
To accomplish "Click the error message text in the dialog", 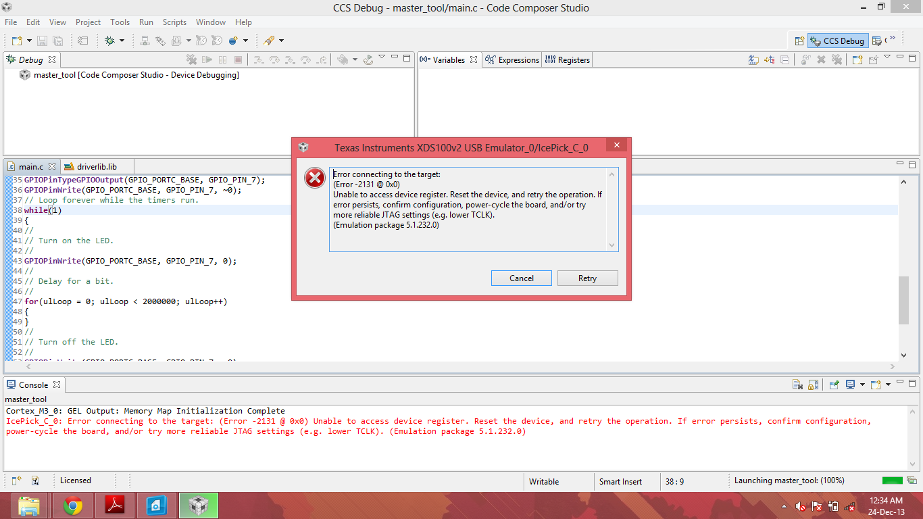I will tap(468, 200).
